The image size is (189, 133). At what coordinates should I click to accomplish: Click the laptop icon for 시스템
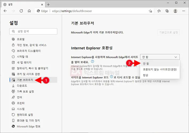click(13, 109)
